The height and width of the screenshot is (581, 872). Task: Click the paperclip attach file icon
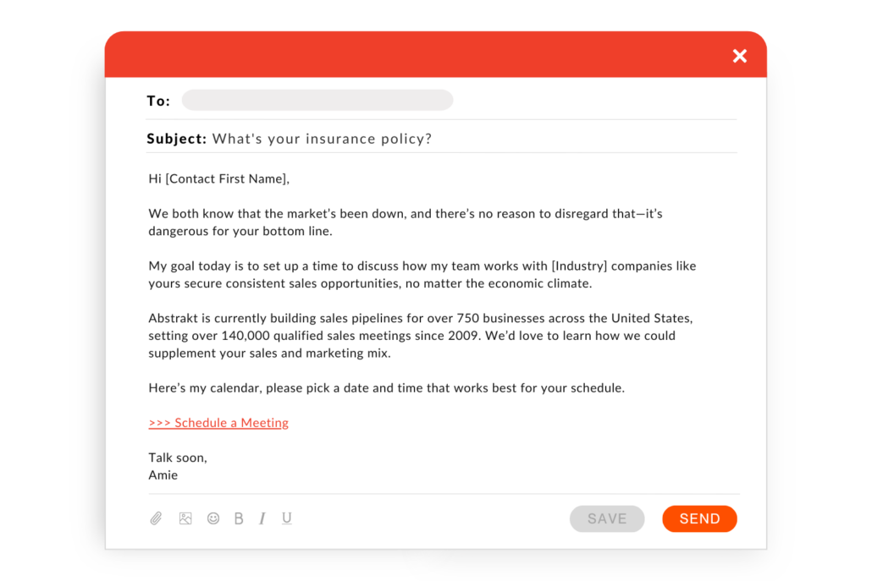point(156,518)
